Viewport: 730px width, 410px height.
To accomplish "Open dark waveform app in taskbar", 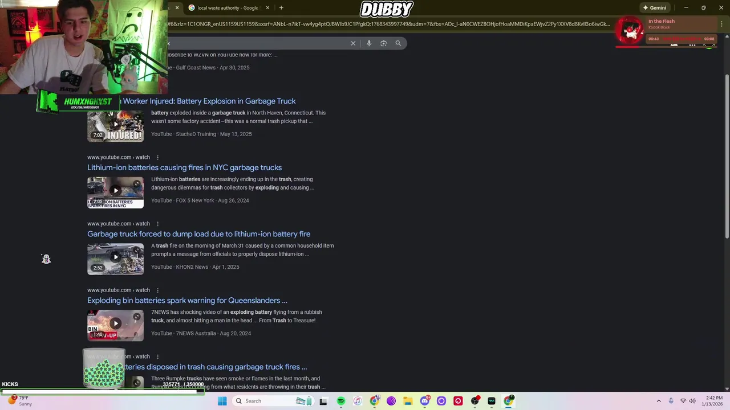I will (x=492, y=401).
